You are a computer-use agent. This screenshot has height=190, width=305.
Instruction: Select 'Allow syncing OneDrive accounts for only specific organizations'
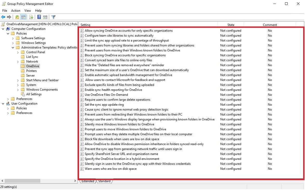click(128, 31)
